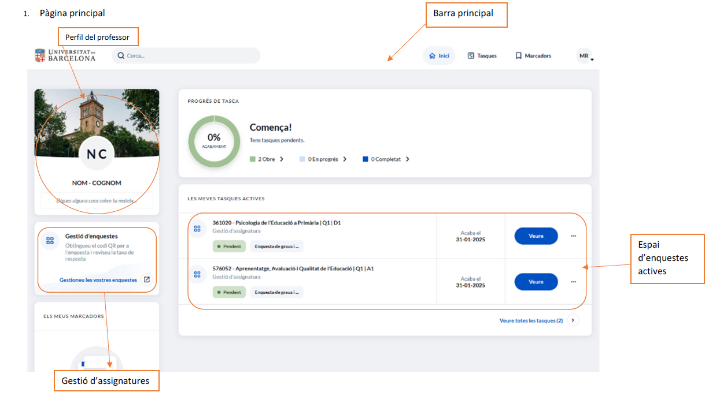This screenshot has width=720, height=407.
Task: Go to the Inici tab
Action: coord(439,56)
